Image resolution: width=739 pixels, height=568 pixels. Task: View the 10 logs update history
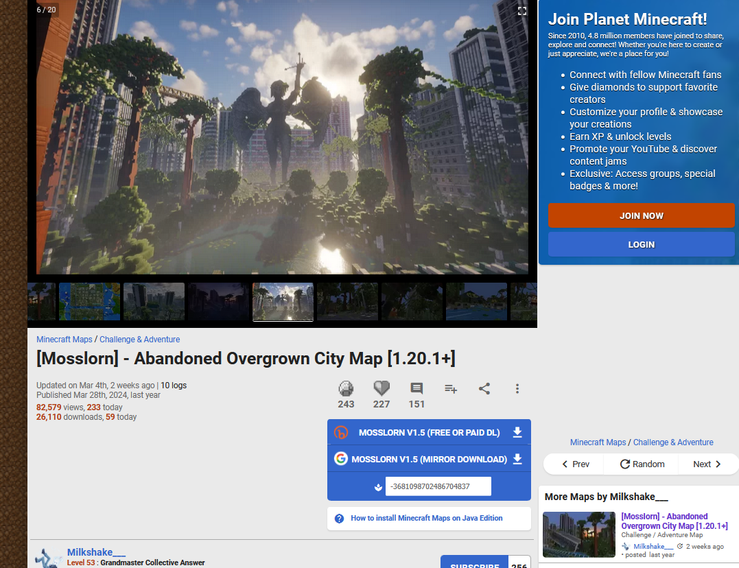click(174, 385)
